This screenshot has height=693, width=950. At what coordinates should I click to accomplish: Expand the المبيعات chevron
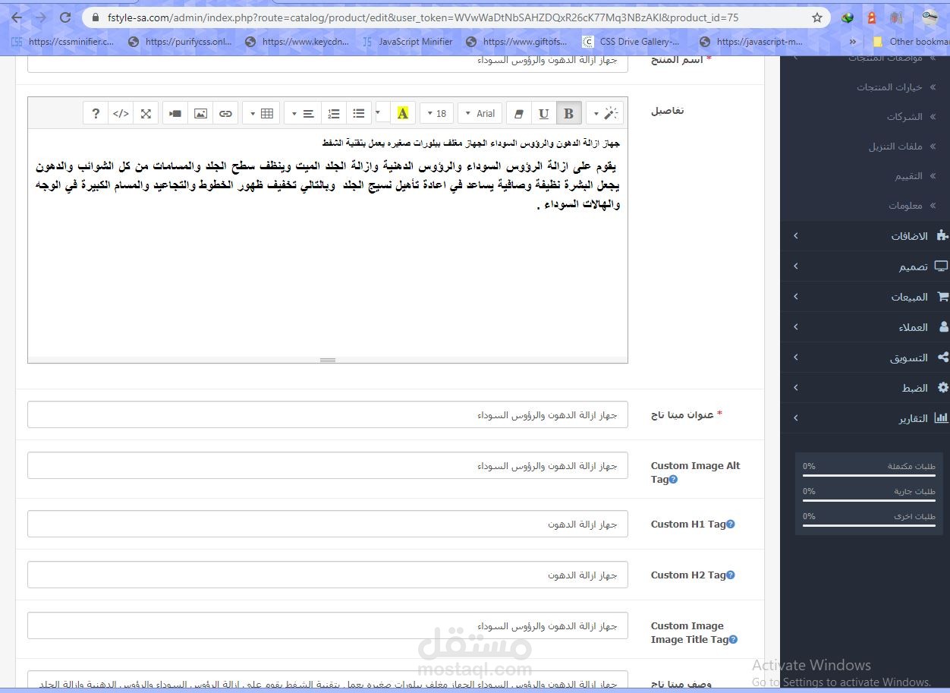(795, 297)
